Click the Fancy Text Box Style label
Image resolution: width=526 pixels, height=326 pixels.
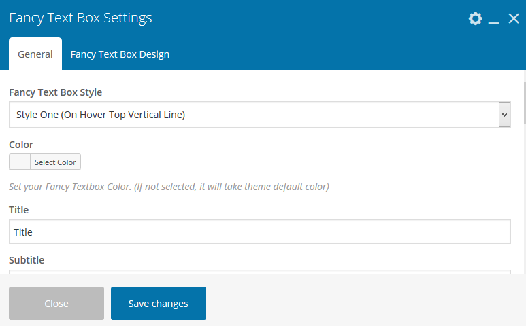(x=56, y=92)
